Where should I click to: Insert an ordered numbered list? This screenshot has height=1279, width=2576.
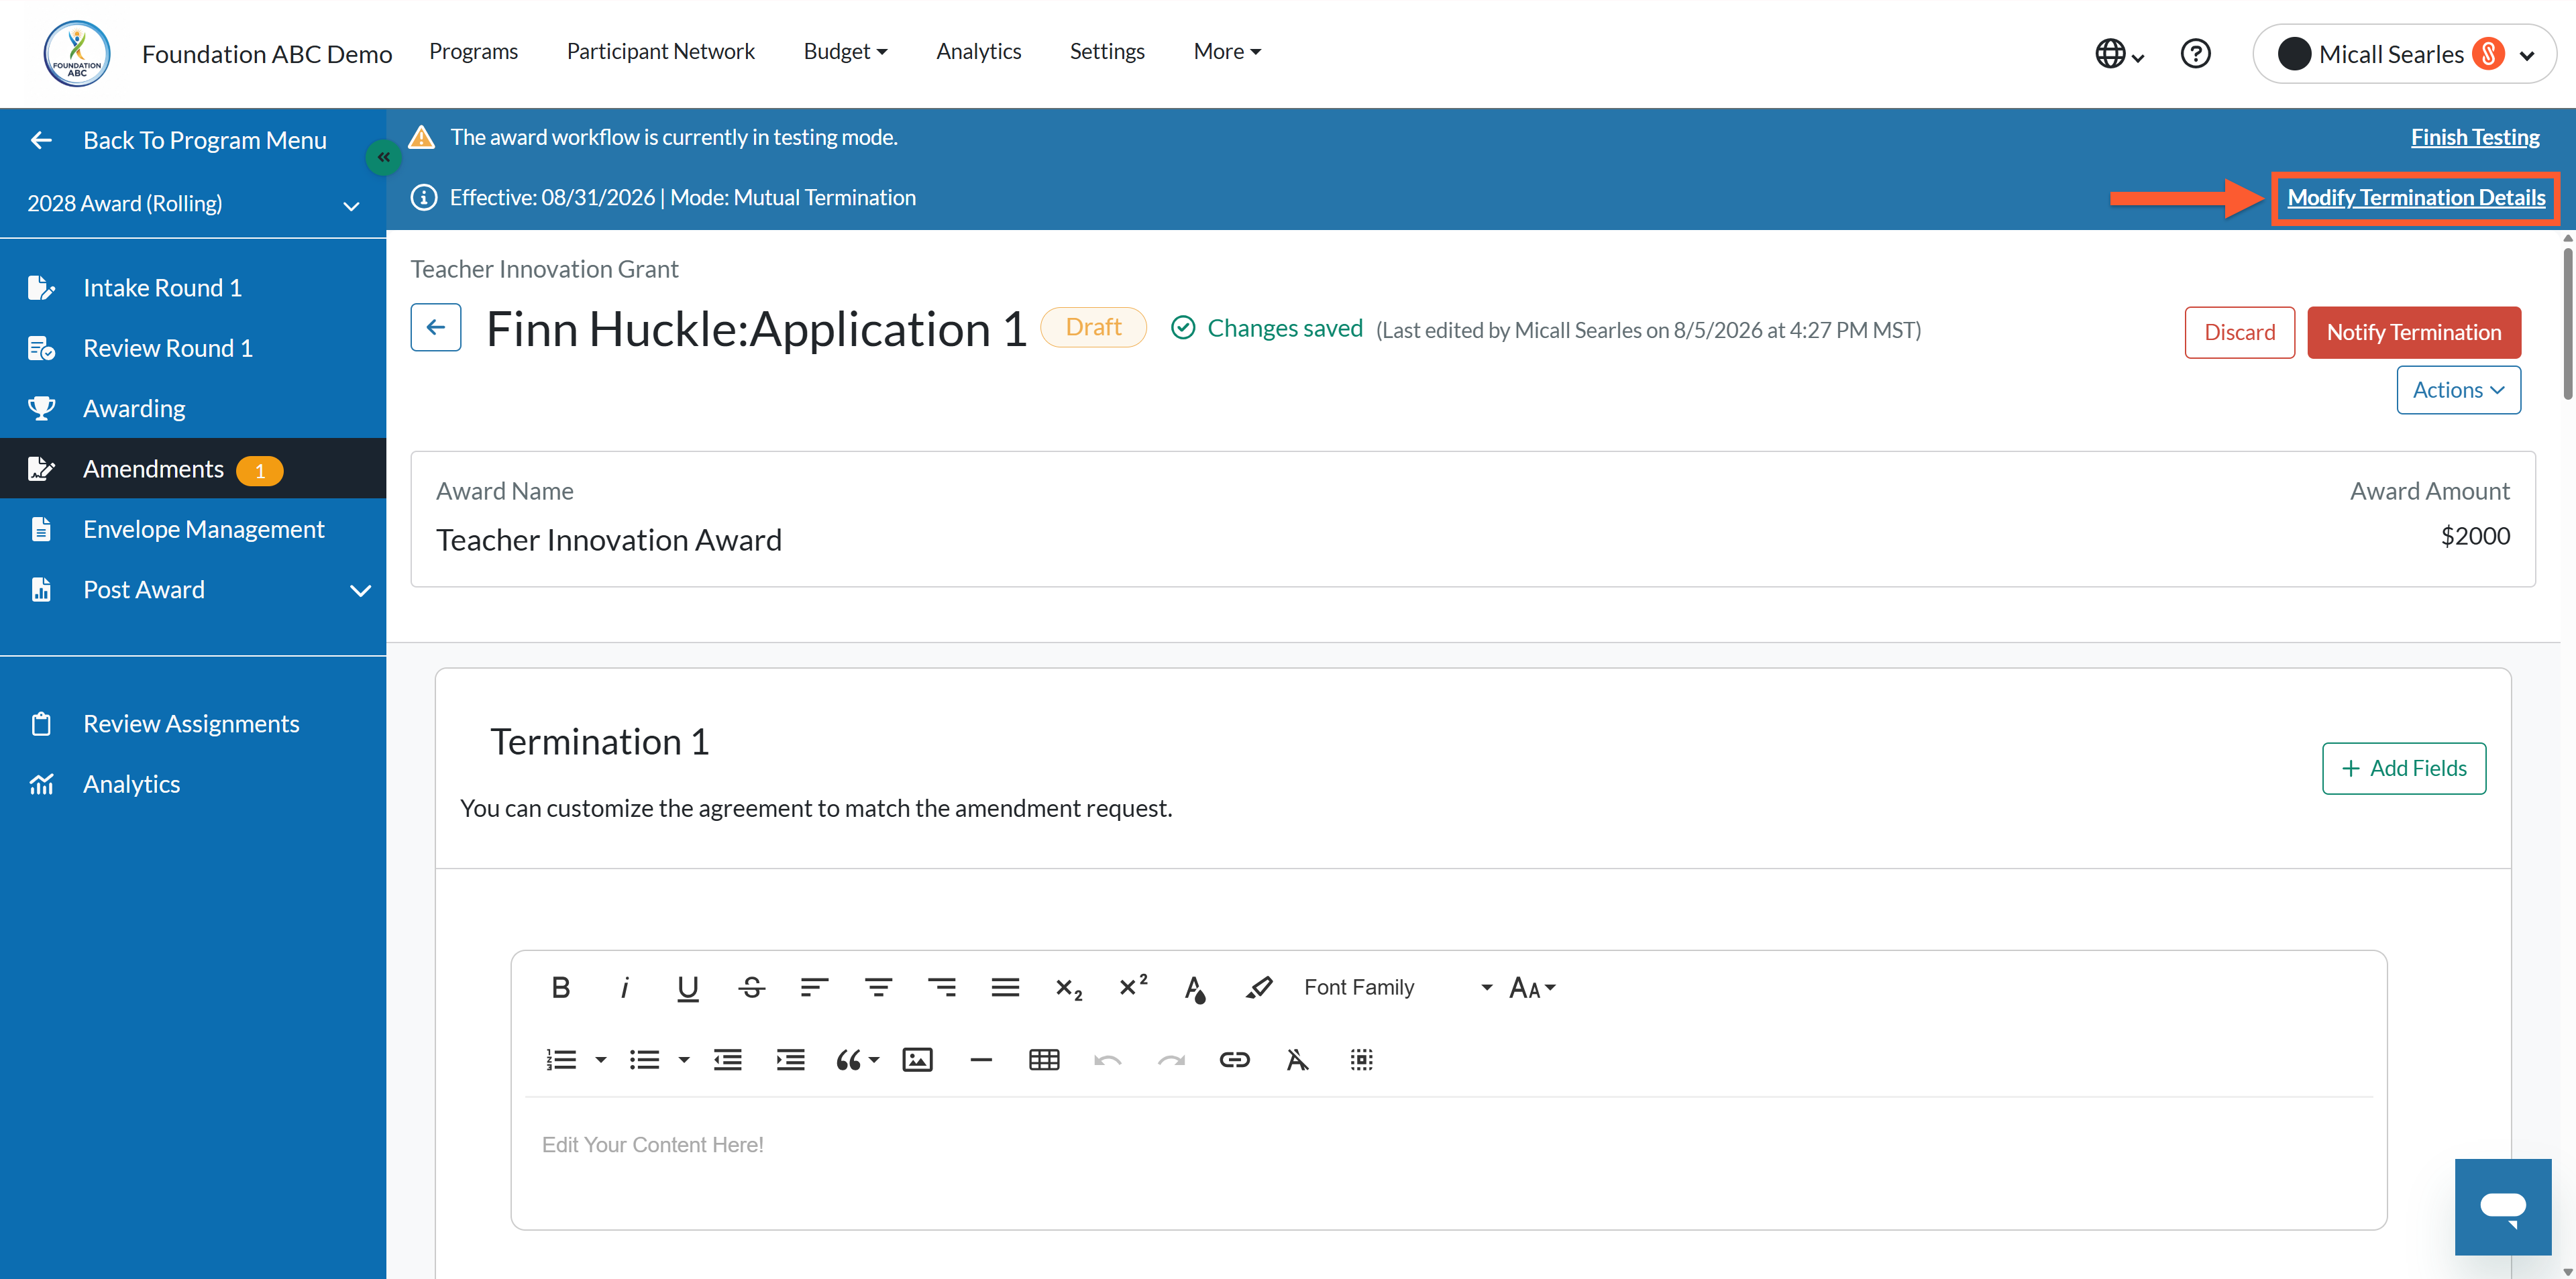coord(562,1060)
